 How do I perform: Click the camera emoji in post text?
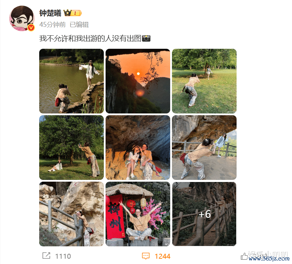(x=146, y=38)
